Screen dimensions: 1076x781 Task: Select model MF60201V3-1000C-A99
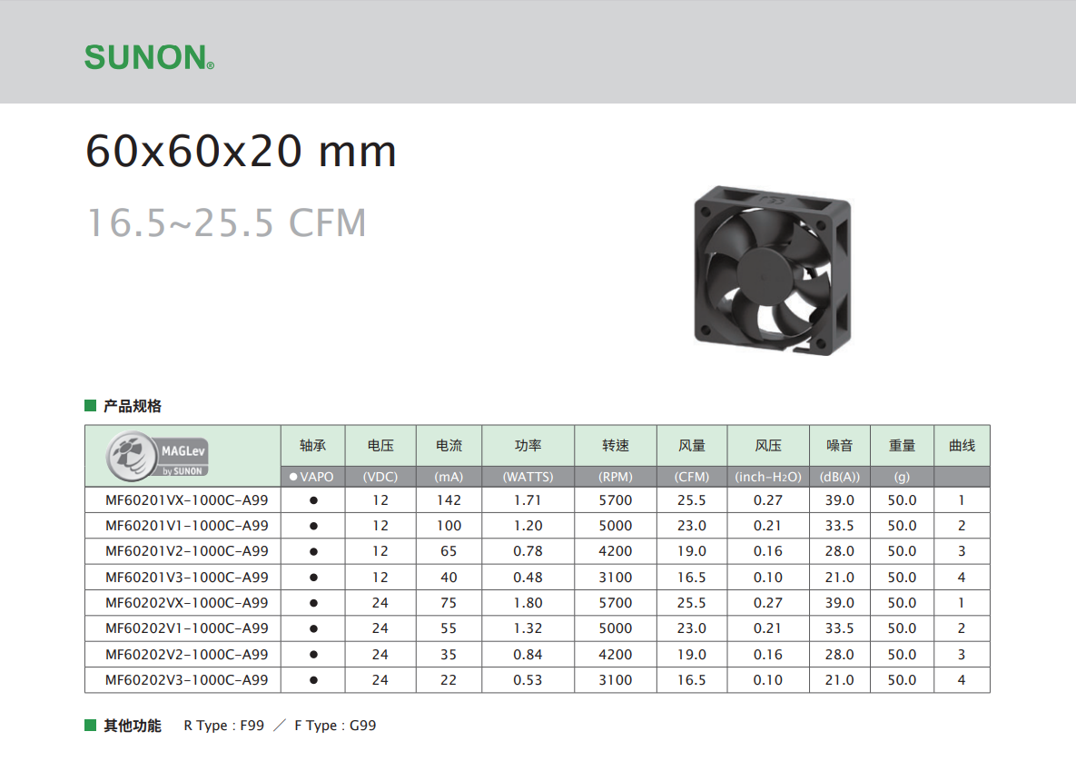click(x=187, y=578)
